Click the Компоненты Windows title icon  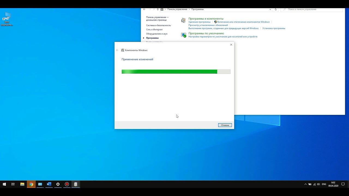pyautogui.click(x=123, y=50)
